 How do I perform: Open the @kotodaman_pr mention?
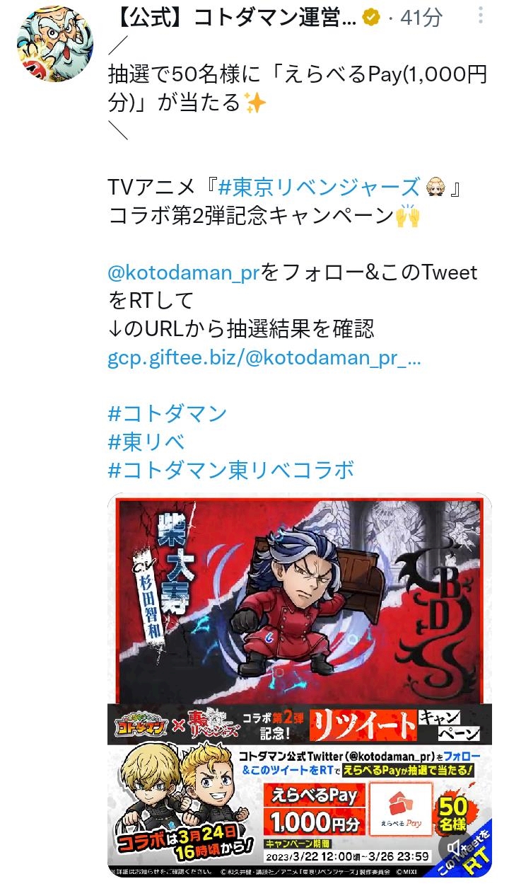point(184,272)
